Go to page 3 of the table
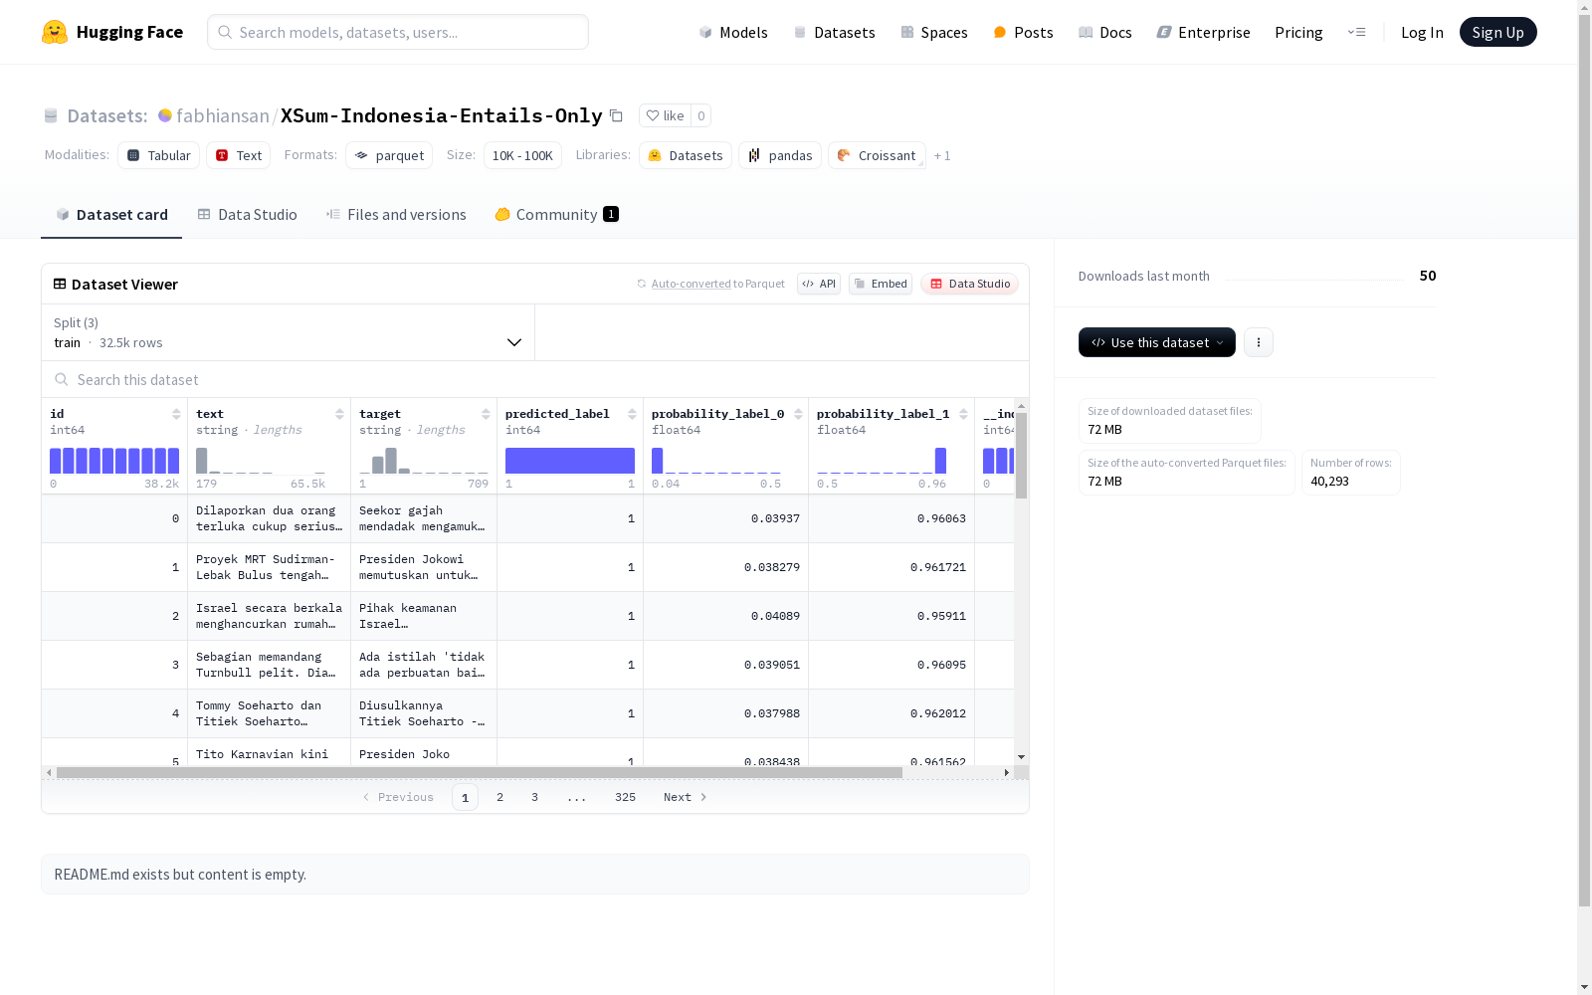 pyautogui.click(x=534, y=797)
